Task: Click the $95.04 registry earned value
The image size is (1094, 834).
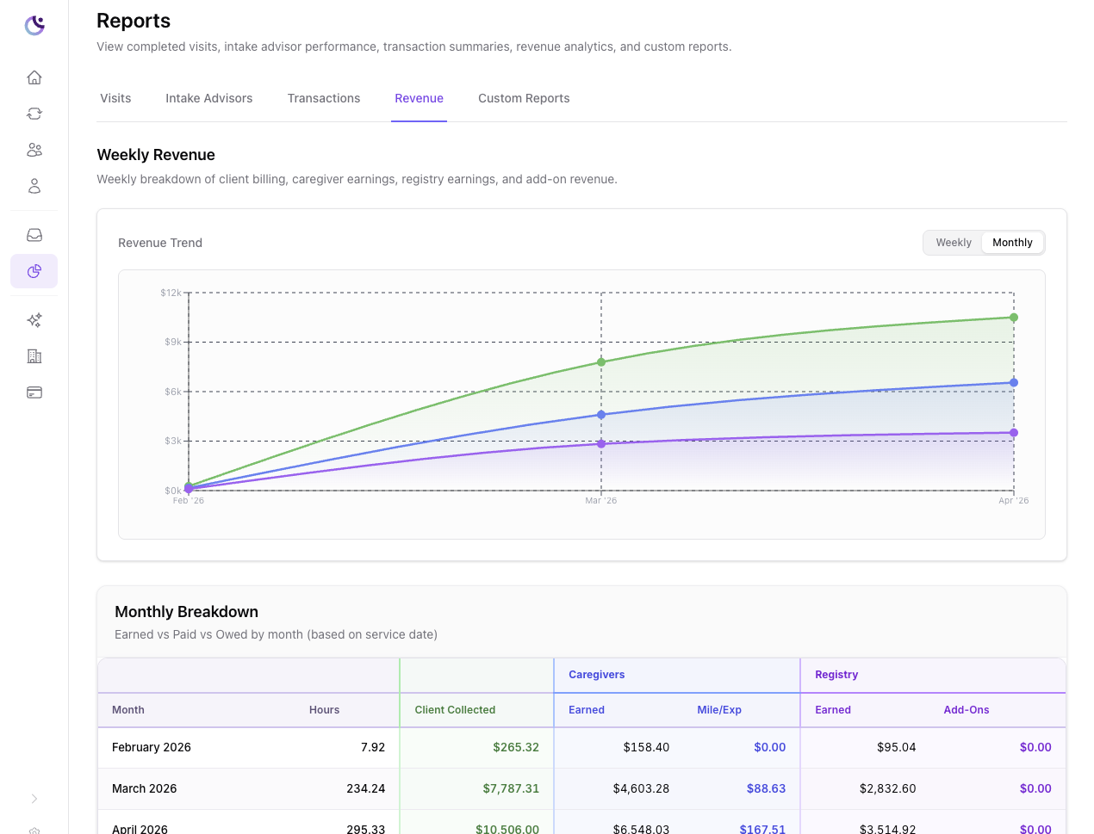Action: click(x=896, y=747)
